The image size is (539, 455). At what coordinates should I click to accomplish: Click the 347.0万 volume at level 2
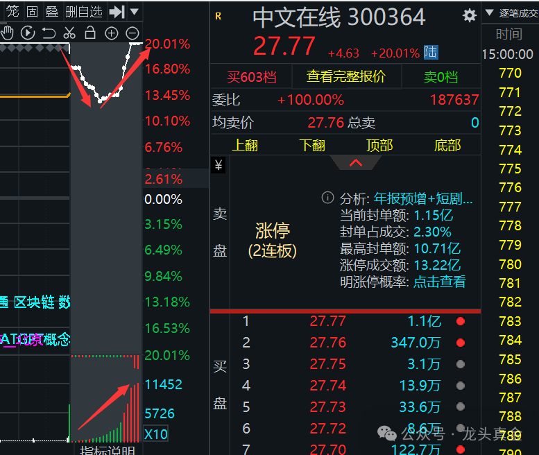416,343
